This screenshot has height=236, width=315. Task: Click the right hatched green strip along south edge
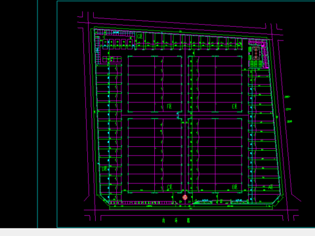pyautogui.click(x=239, y=203)
